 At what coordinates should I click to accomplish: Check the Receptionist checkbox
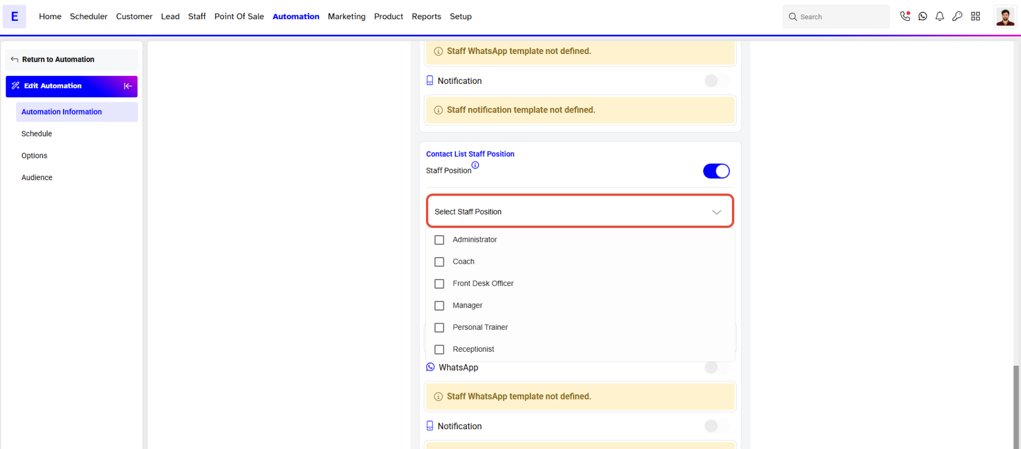pos(440,349)
